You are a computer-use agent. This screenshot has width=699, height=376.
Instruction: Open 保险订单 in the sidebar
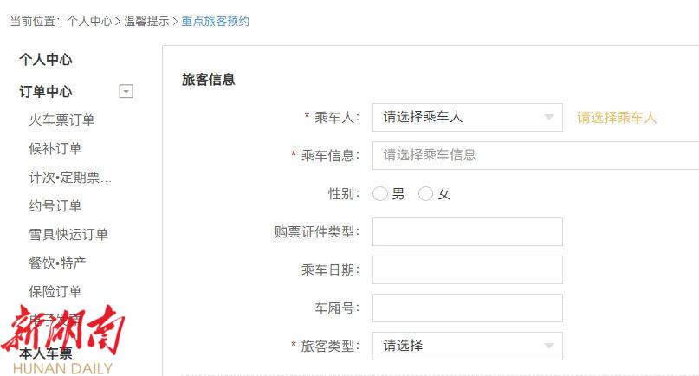(55, 292)
